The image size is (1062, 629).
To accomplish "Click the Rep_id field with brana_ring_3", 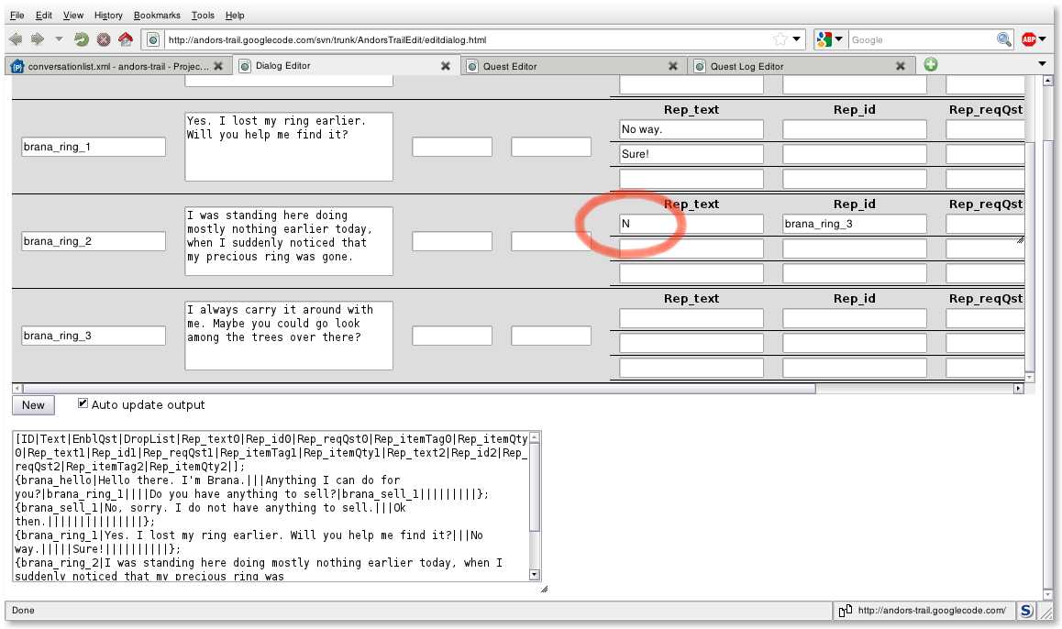I will tap(854, 224).
